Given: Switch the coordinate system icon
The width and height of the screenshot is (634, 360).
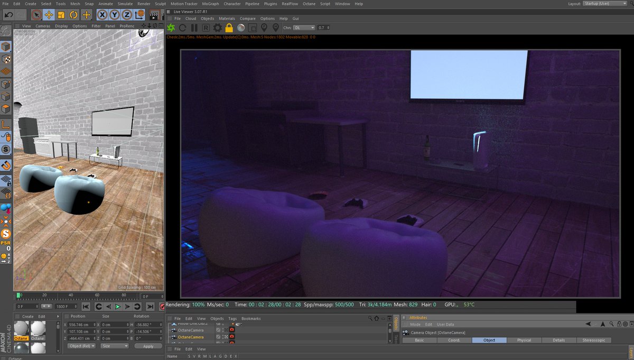Looking at the screenshot, I should 139,15.
